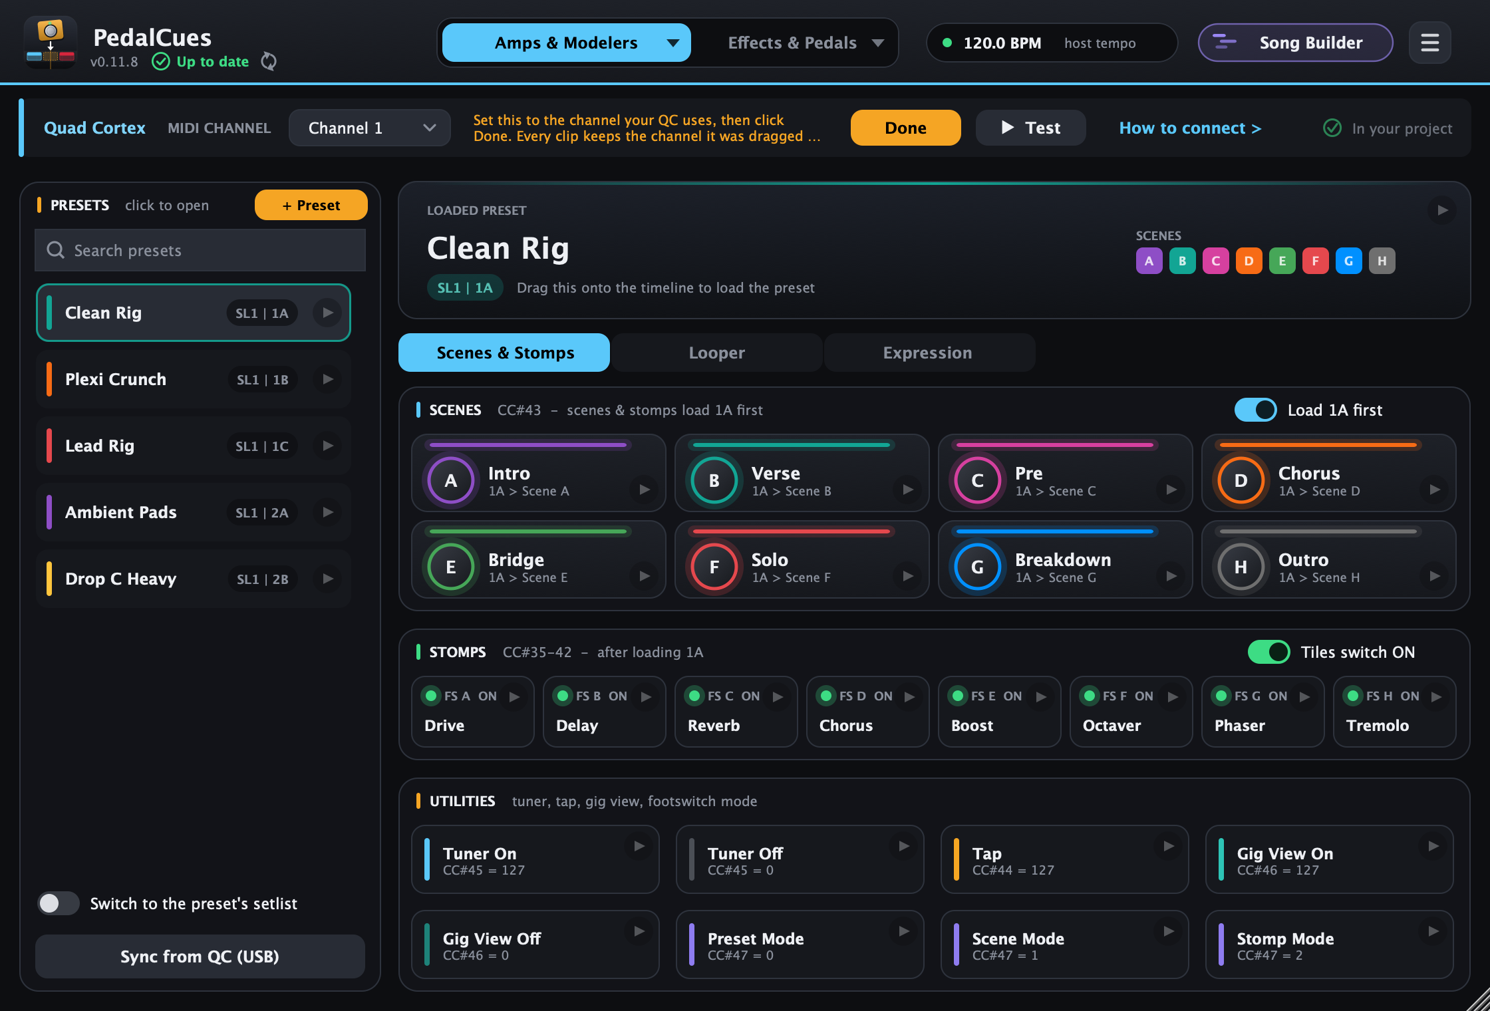The width and height of the screenshot is (1490, 1011).
Task: Click the Sync from QC (USB) button
Action: tap(200, 956)
